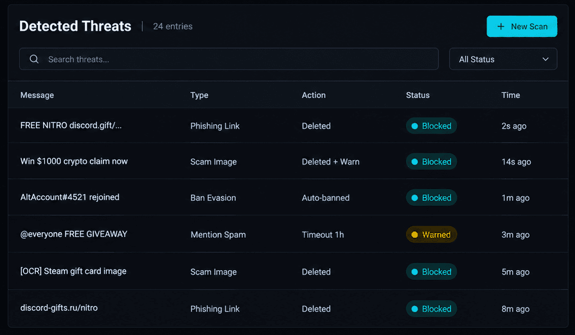Click the magnifier search icon
Image resolution: width=575 pixels, height=335 pixels.
pyautogui.click(x=34, y=59)
